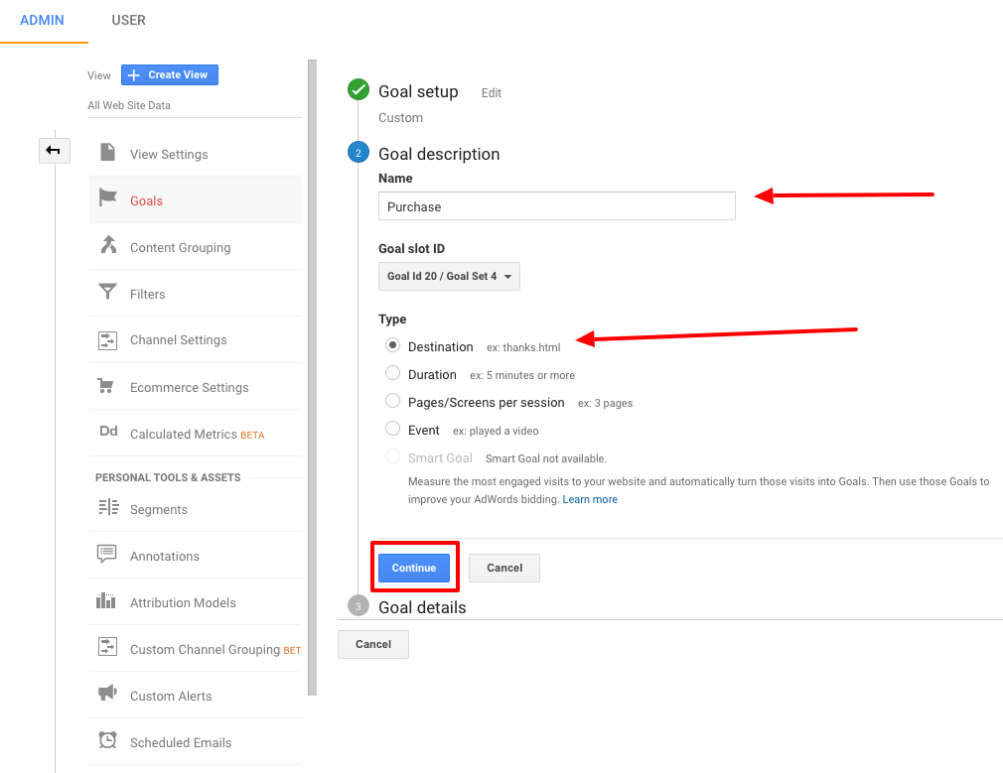Click the green Goal setup checkmark icon
The height and width of the screenshot is (773, 1003).
point(358,89)
